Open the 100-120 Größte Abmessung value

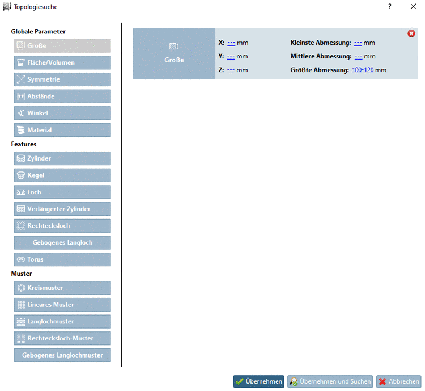[363, 70]
